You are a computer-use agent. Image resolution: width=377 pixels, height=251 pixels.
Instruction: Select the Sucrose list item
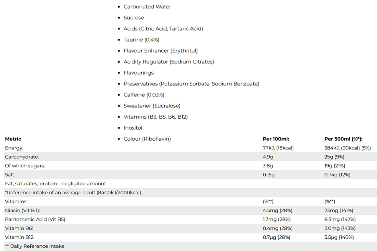[134, 18]
